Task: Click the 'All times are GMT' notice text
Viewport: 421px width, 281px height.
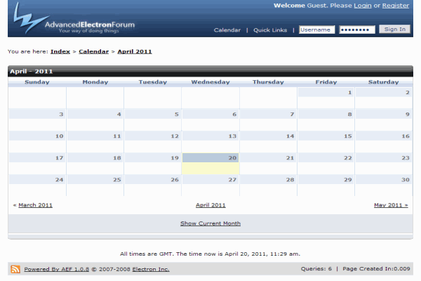Action: (210, 254)
